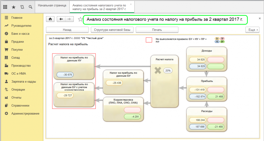264x141 pixels.
Task: Click the Печать button
Action: (x=157, y=30)
